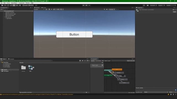Click the Open button in Inspector
This screenshot has width=177, height=99.
(175, 12)
